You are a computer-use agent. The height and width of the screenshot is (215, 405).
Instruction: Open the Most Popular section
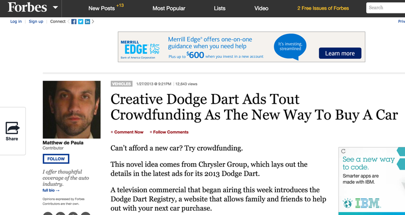point(168,8)
